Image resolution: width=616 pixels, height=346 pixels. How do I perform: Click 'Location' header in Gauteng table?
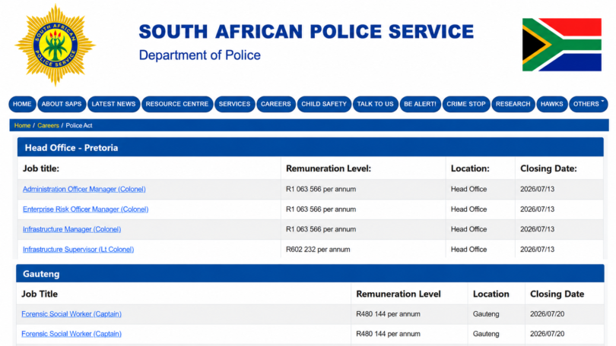(x=491, y=294)
